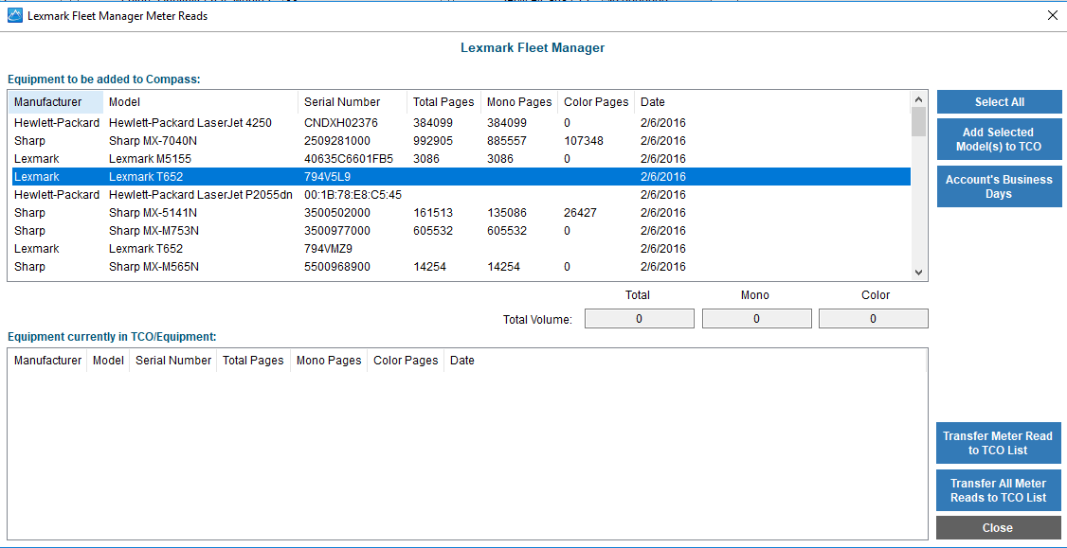This screenshot has width=1067, height=548.
Task: Click Mono Pages header in TCO/Equipment list
Action: click(x=330, y=361)
